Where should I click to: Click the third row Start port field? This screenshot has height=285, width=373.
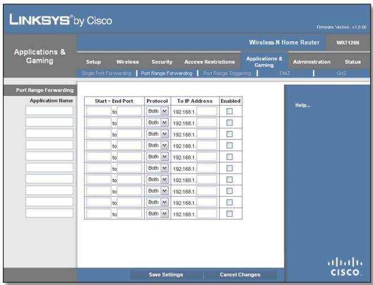coord(99,134)
